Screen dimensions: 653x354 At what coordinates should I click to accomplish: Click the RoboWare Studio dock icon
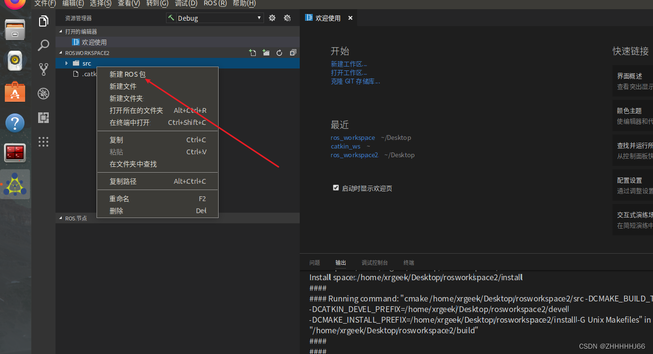15,184
